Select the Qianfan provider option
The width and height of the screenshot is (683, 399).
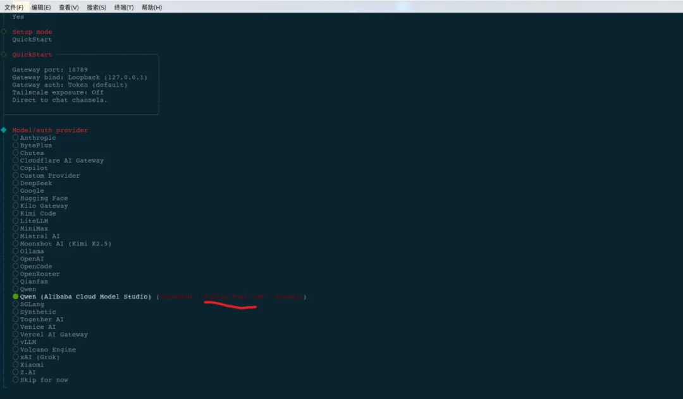click(x=30, y=281)
